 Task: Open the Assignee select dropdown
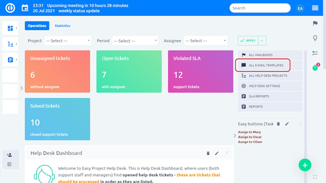pos(205,41)
